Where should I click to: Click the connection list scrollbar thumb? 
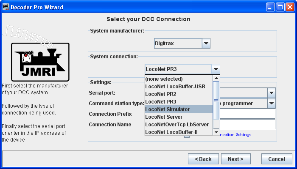tap(216, 101)
